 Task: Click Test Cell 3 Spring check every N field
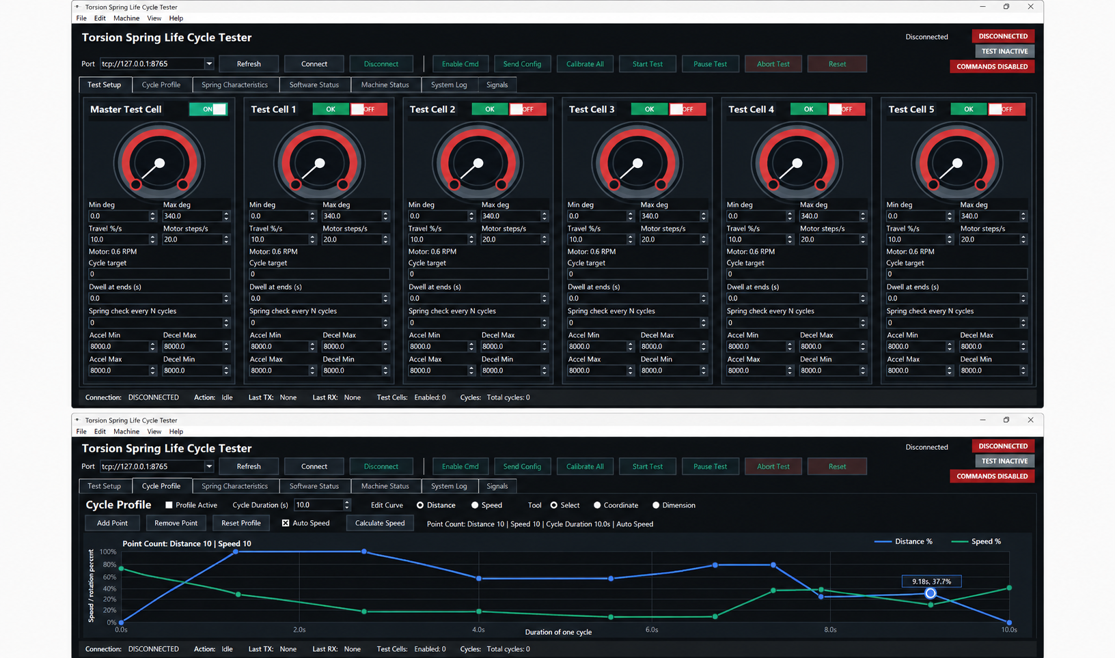pyautogui.click(x=637, y=322)
